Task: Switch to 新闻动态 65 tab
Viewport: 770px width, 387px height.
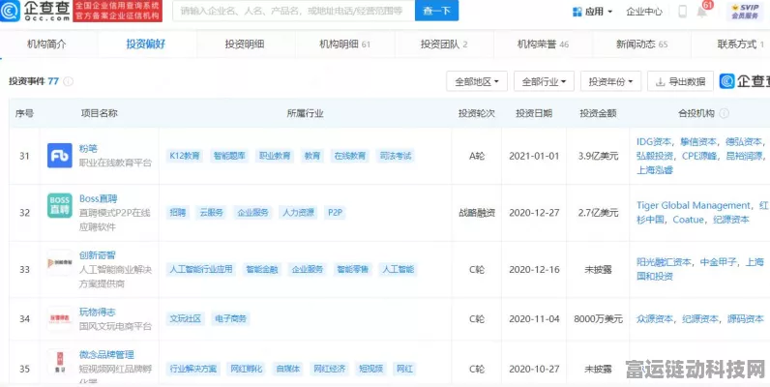Action: pos(642,45)
